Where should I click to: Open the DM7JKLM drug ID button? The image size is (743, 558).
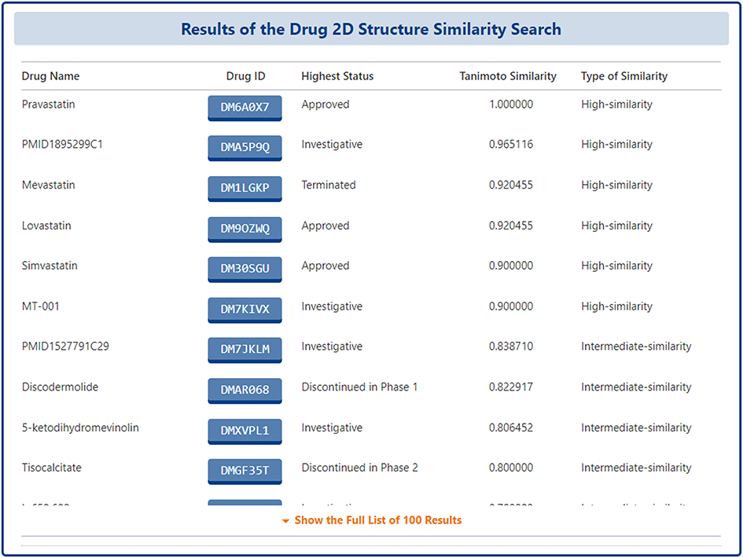coord(245,350)
